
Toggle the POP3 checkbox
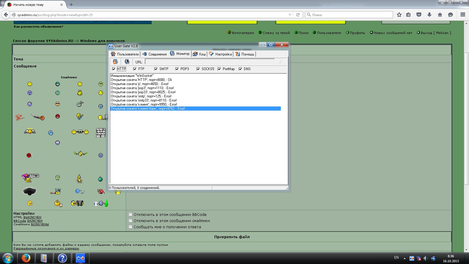point(177,69)
